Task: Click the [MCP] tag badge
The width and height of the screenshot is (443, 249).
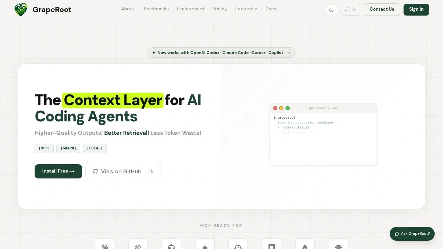Action: (x=44, y=148)
